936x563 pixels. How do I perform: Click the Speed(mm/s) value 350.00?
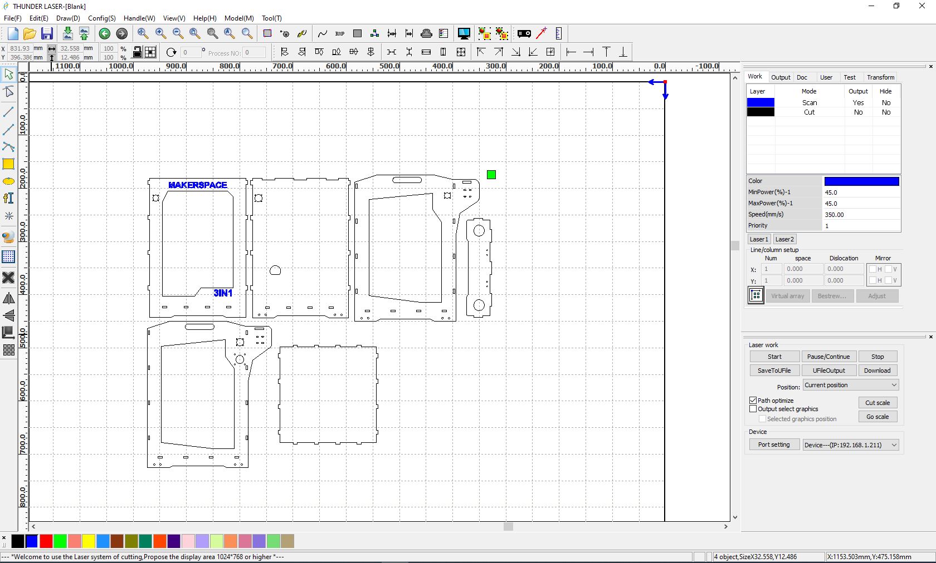point(861,215)
